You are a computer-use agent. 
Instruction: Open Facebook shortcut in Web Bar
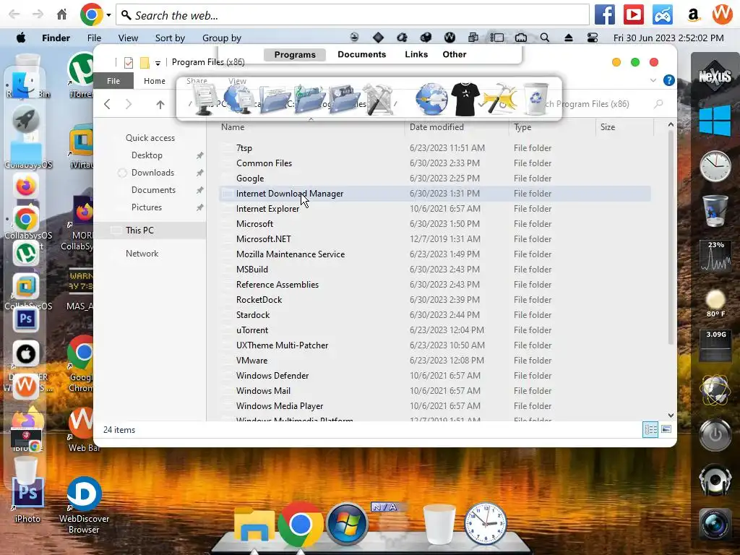click(x=605, y=15)
